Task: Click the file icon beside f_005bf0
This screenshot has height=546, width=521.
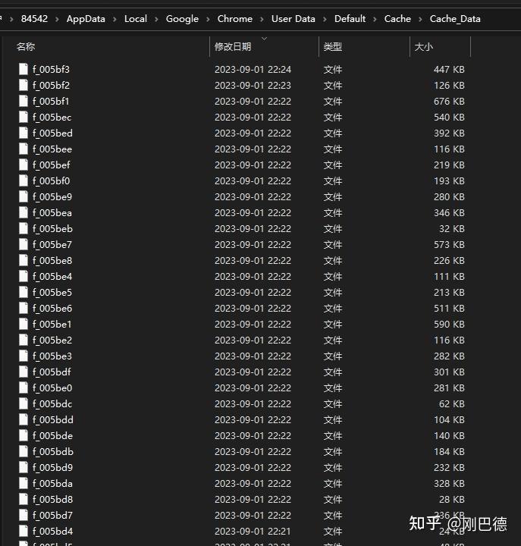Action: [x=24, y=180]
